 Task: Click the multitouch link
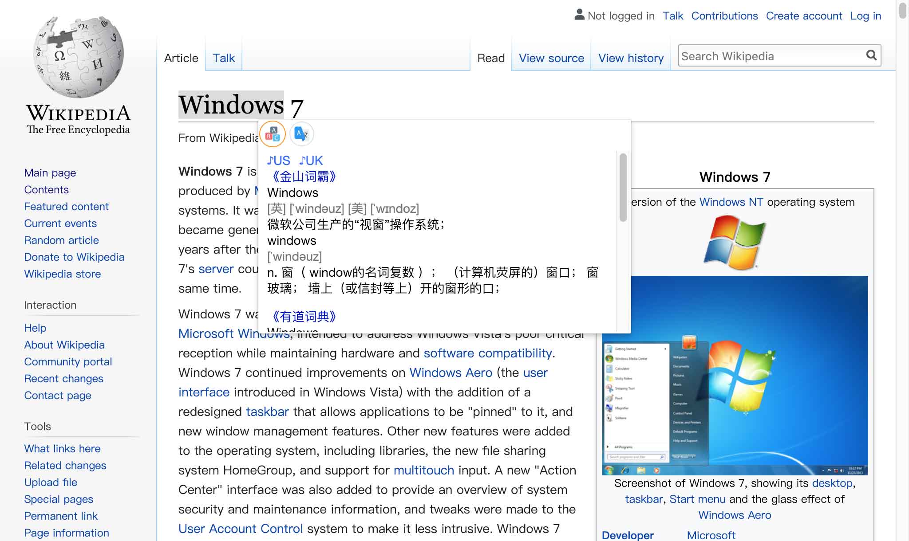(423, 470)
